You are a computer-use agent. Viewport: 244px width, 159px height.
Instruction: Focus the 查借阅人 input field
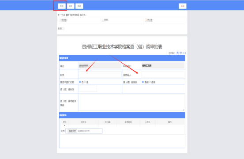click(x=163, y=75)
